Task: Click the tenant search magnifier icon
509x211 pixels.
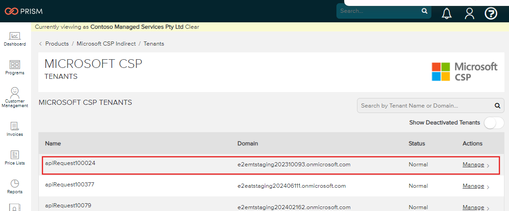Action: coord(497,106)
